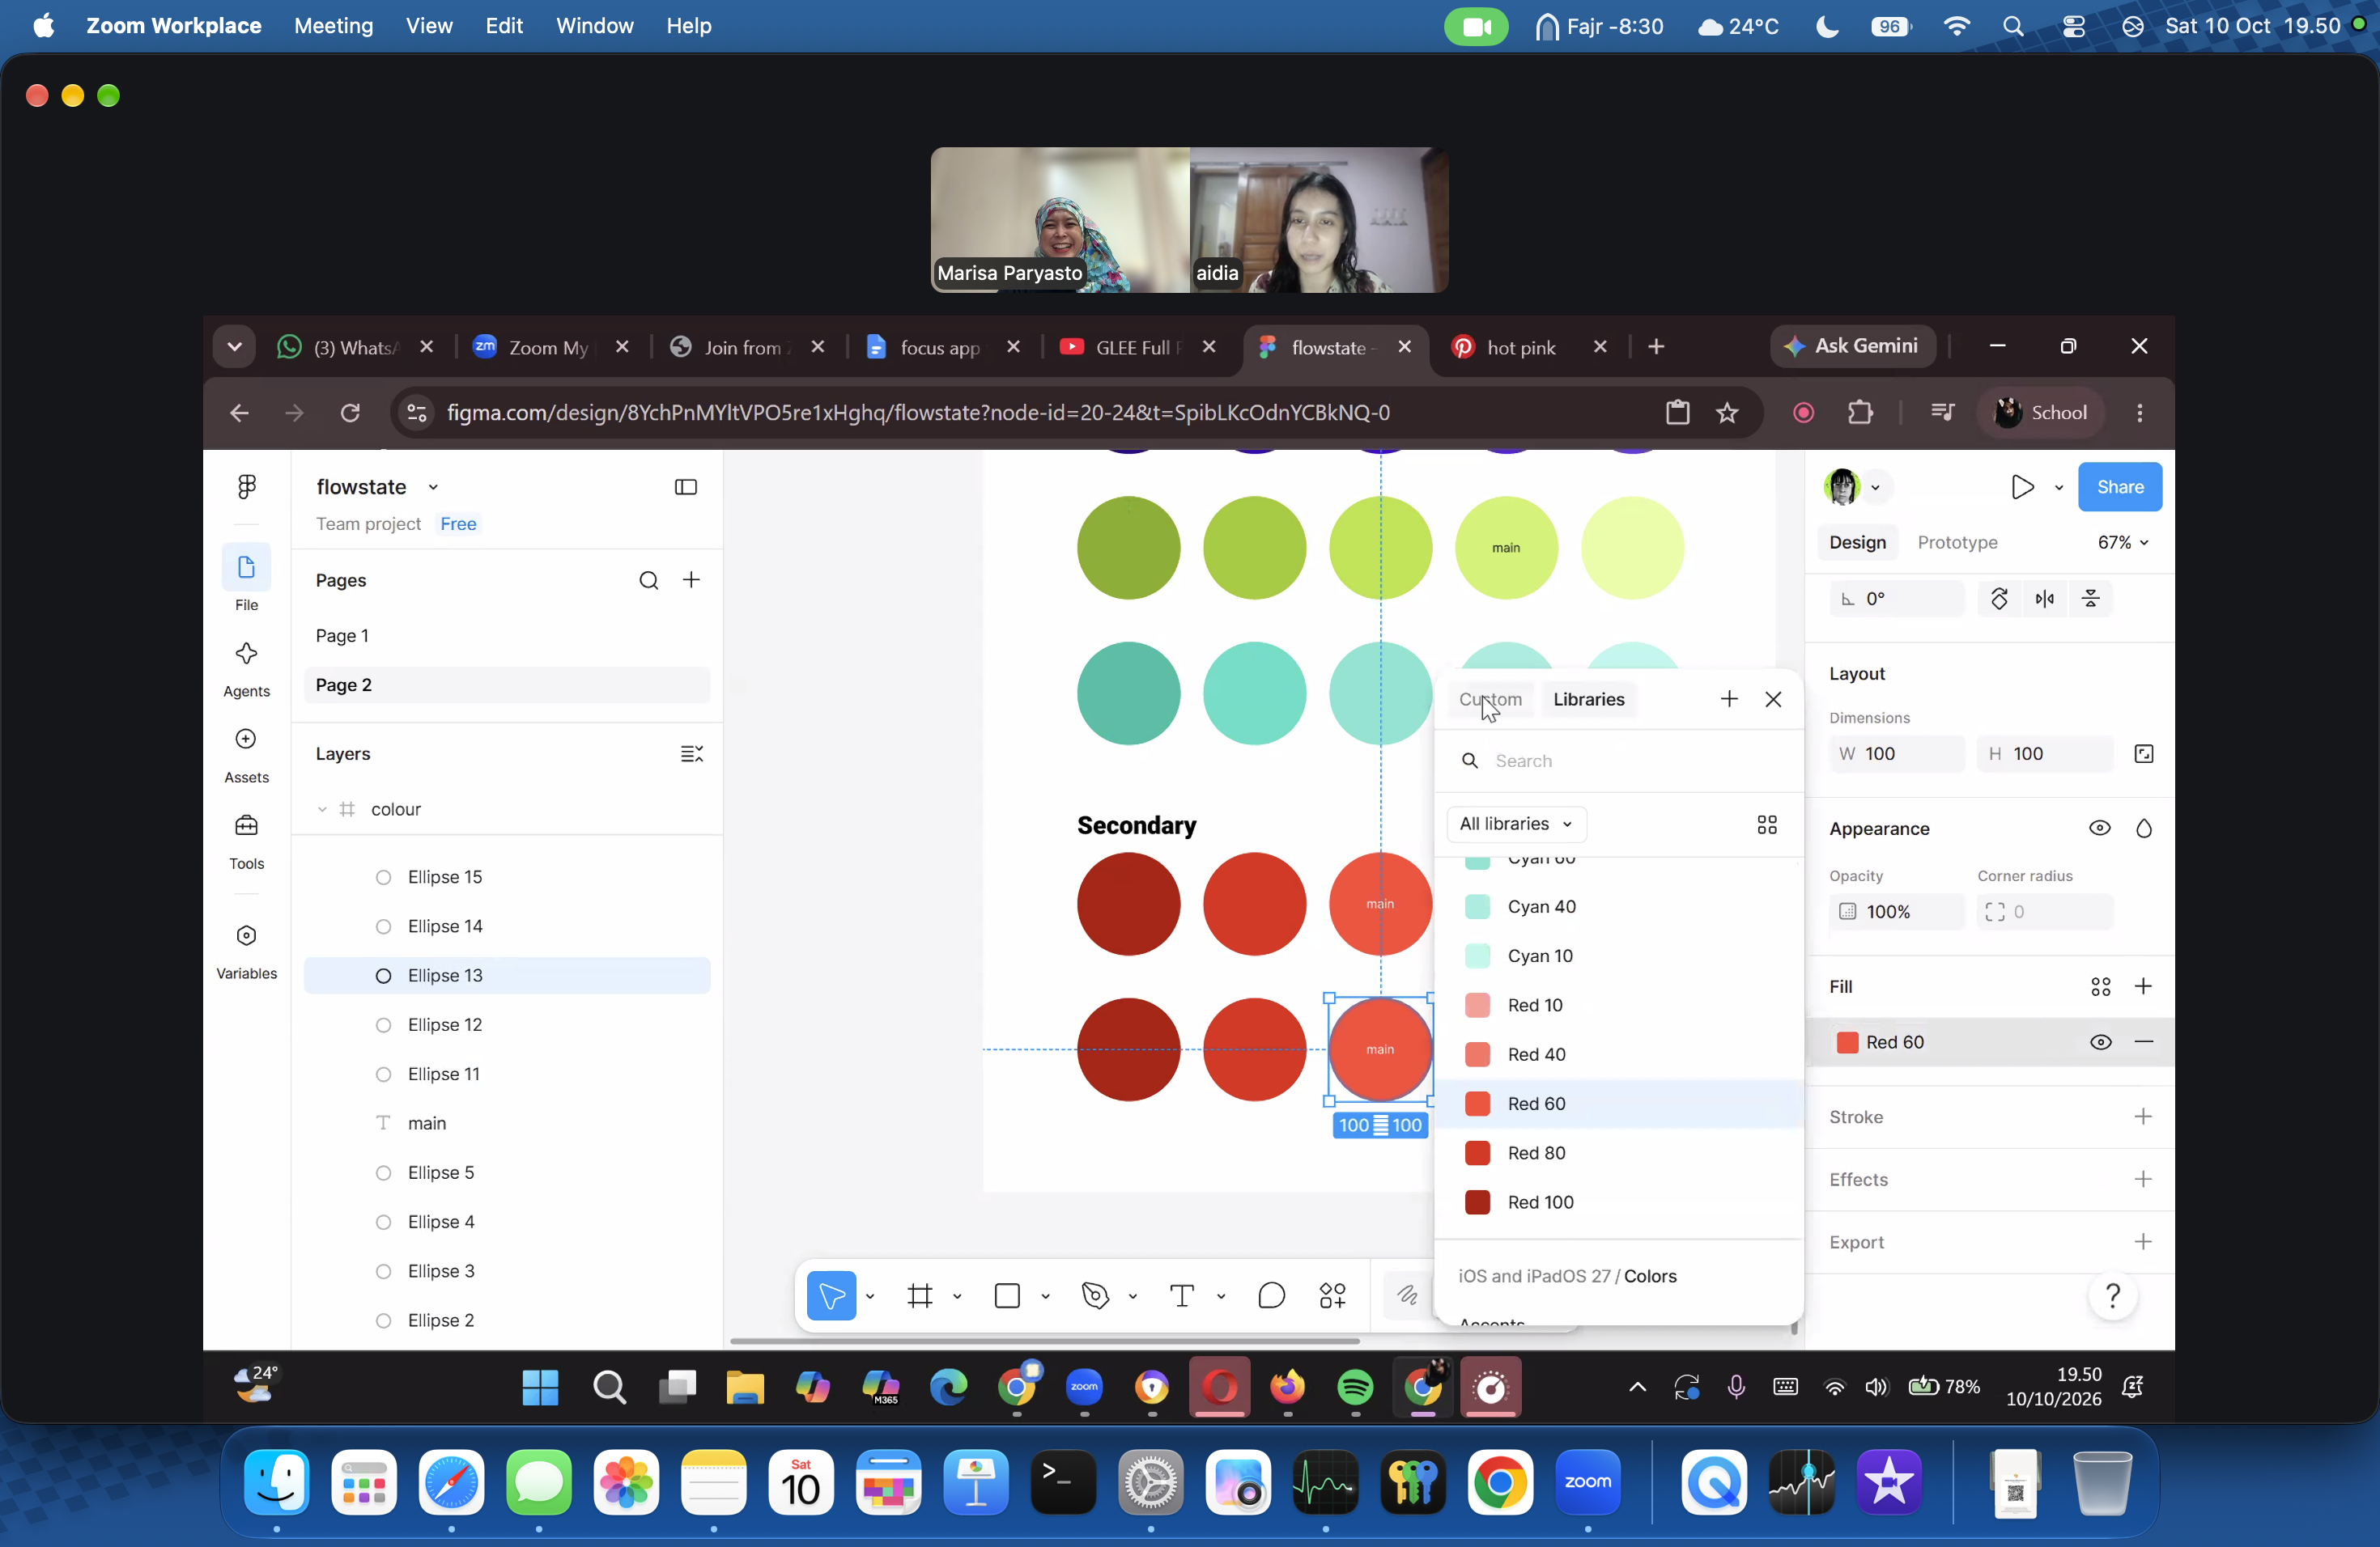Select the Pen tool in toolbar

1096,1296
